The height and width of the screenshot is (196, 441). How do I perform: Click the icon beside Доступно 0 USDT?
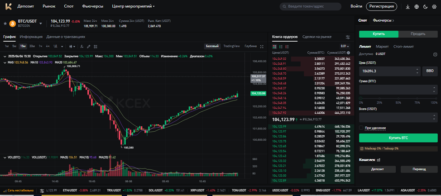(x=436, y=54)
